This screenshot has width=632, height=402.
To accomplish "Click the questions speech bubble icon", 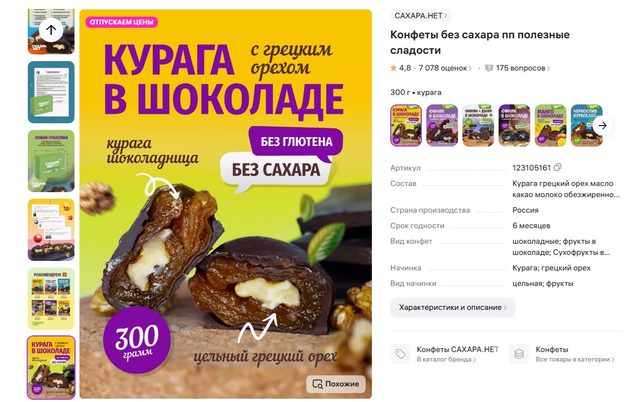I will coord(489,68).
